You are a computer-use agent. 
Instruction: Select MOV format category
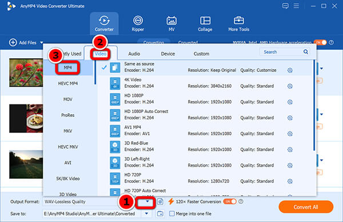point(68,99)
